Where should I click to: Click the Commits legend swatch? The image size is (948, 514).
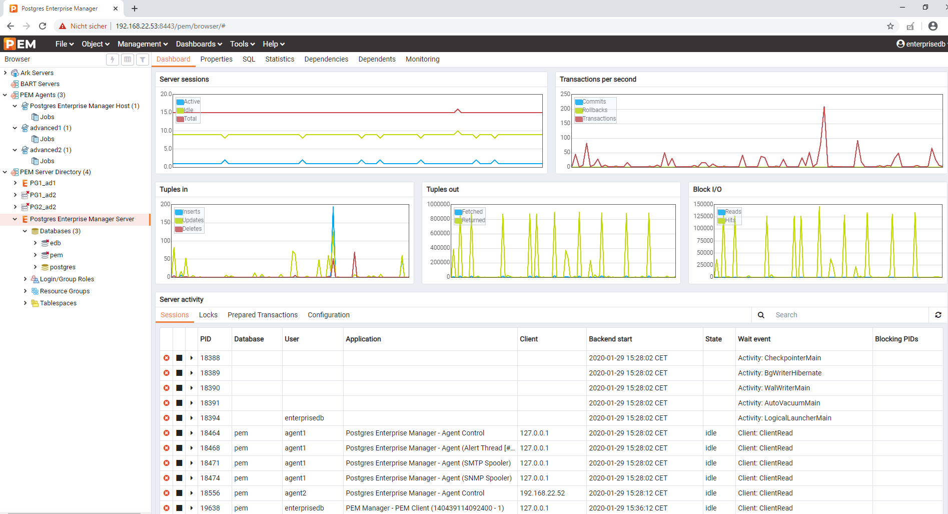(579, 102)
